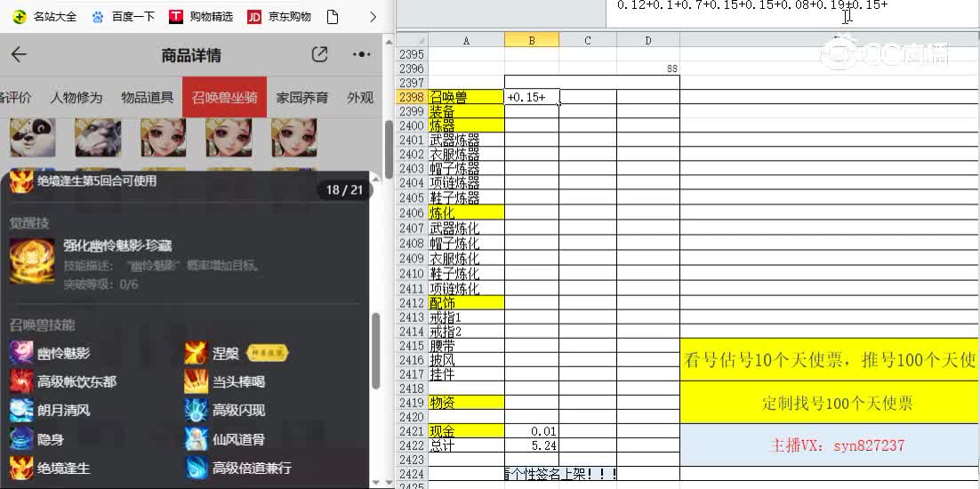
Task: Select column D header in spreadsheet
Action: coord(648,41)
